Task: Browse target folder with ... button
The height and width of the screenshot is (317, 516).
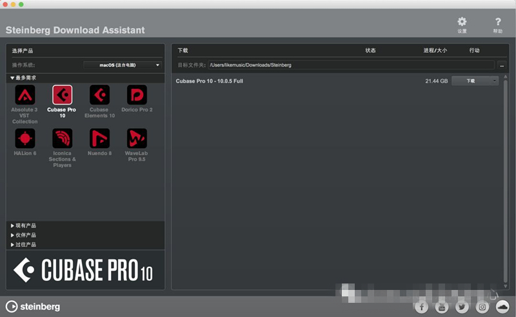Action: click(502, 65)
